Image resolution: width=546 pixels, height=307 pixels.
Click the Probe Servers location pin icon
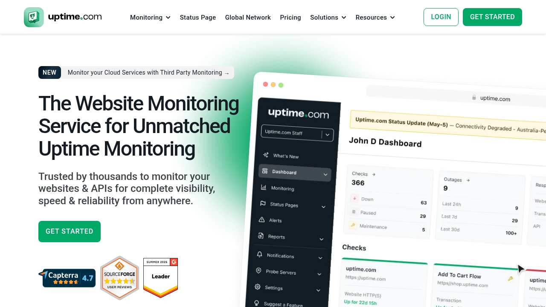258,270
